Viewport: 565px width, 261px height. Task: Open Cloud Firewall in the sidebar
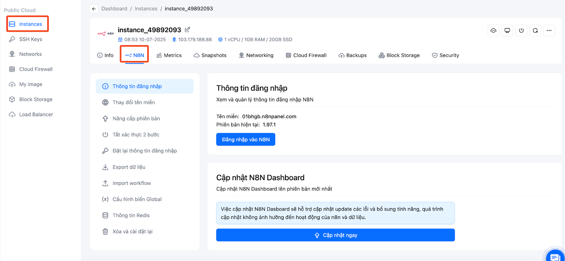(x=31, y=69)
